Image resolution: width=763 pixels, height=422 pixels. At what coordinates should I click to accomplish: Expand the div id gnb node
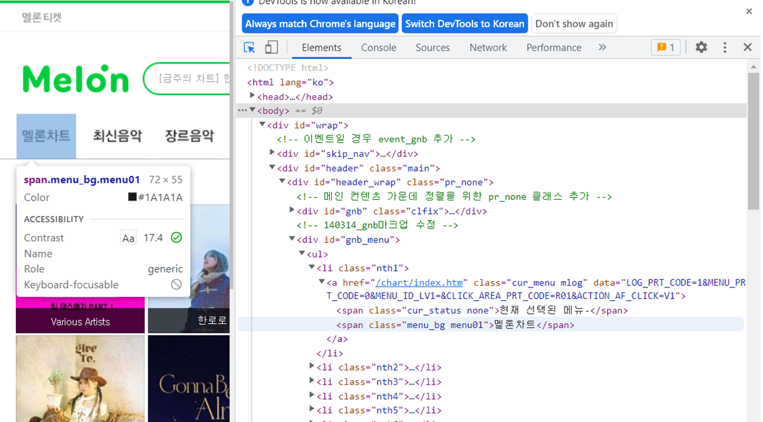[292, 210]
